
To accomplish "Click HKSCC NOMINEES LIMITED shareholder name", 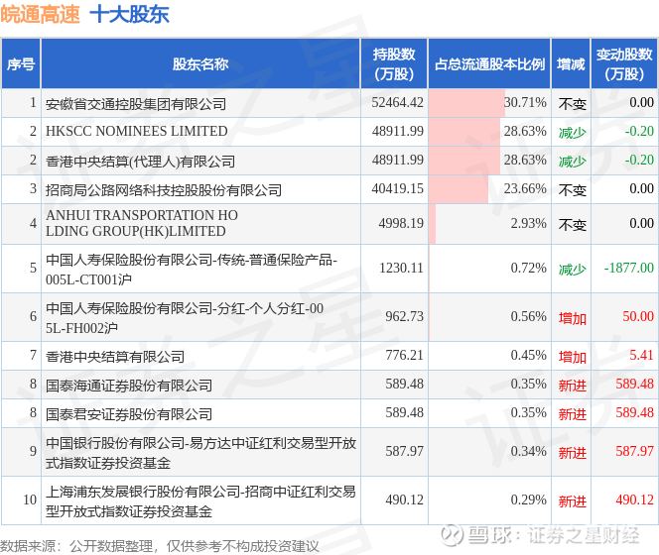I will (x=137, y=132).
